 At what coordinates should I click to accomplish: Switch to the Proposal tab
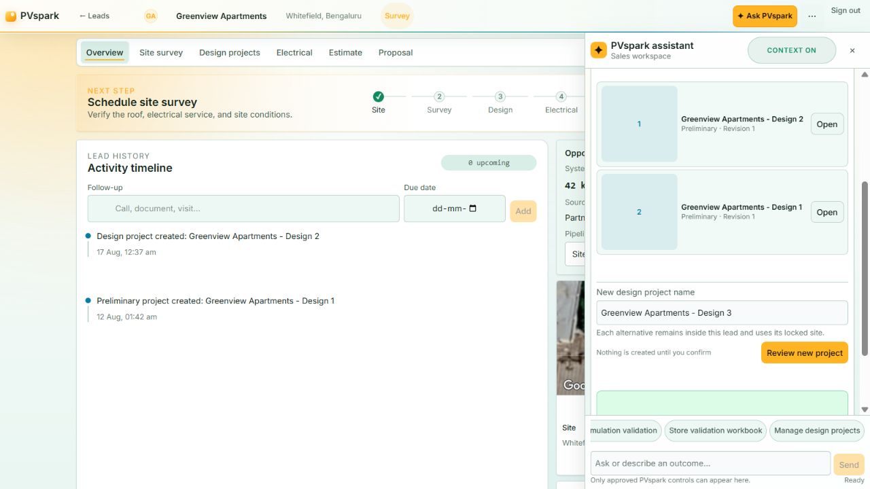396,52
